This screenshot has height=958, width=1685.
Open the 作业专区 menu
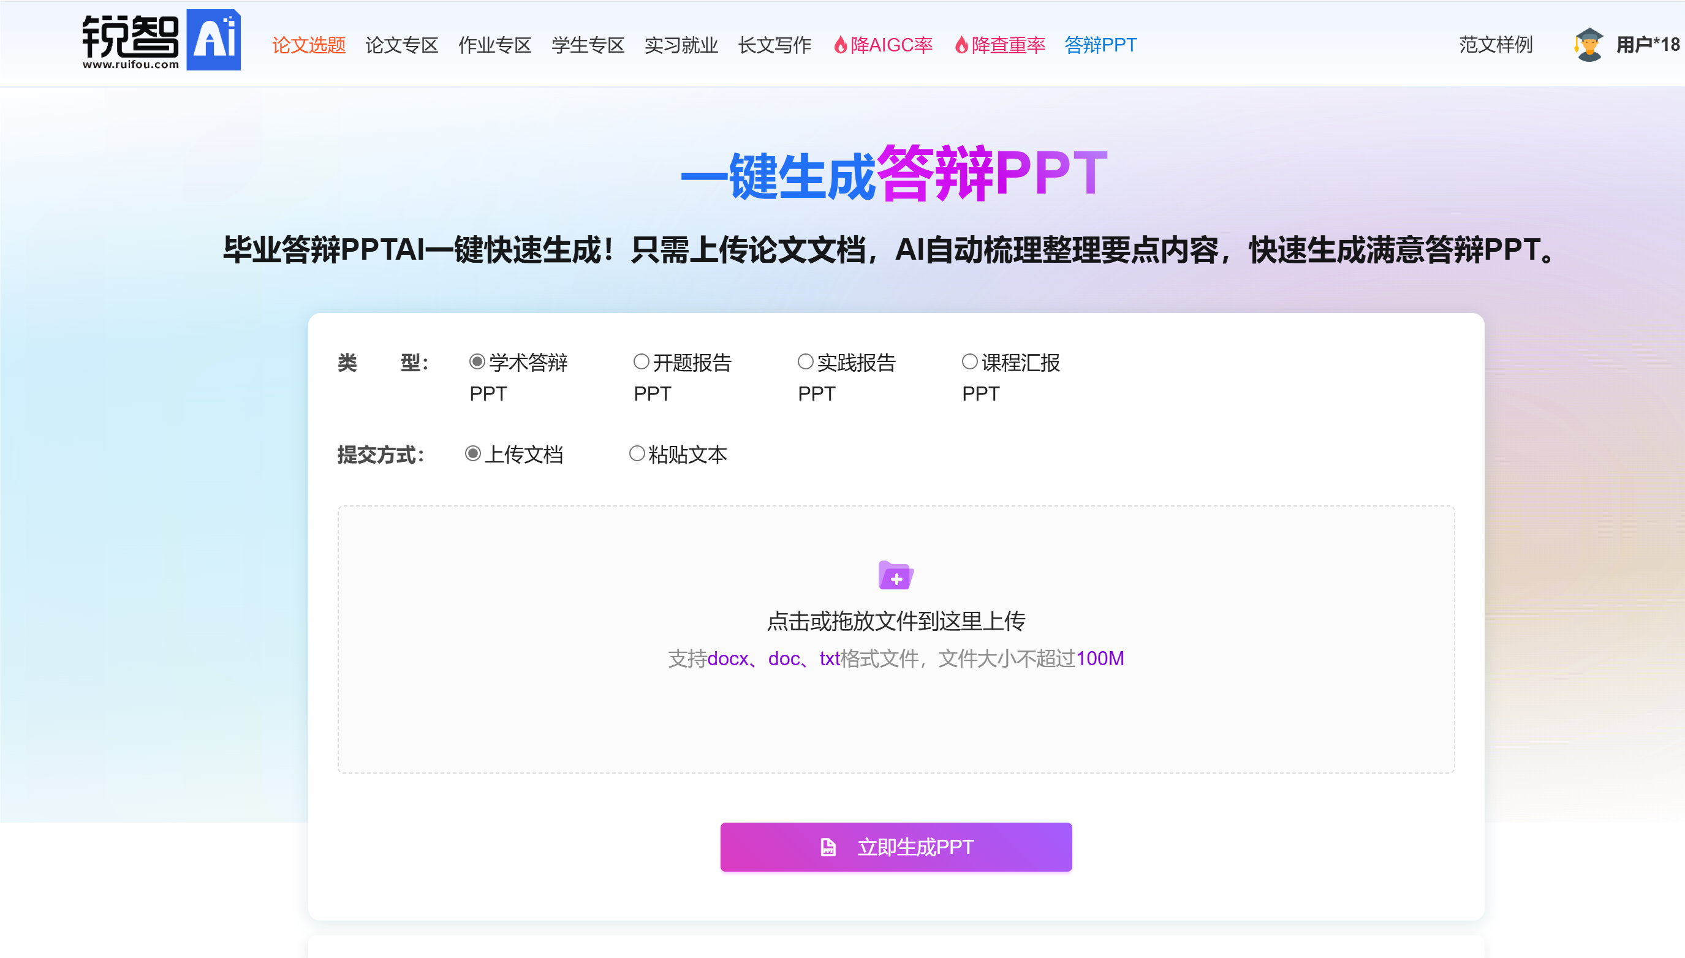click(495, 45)
